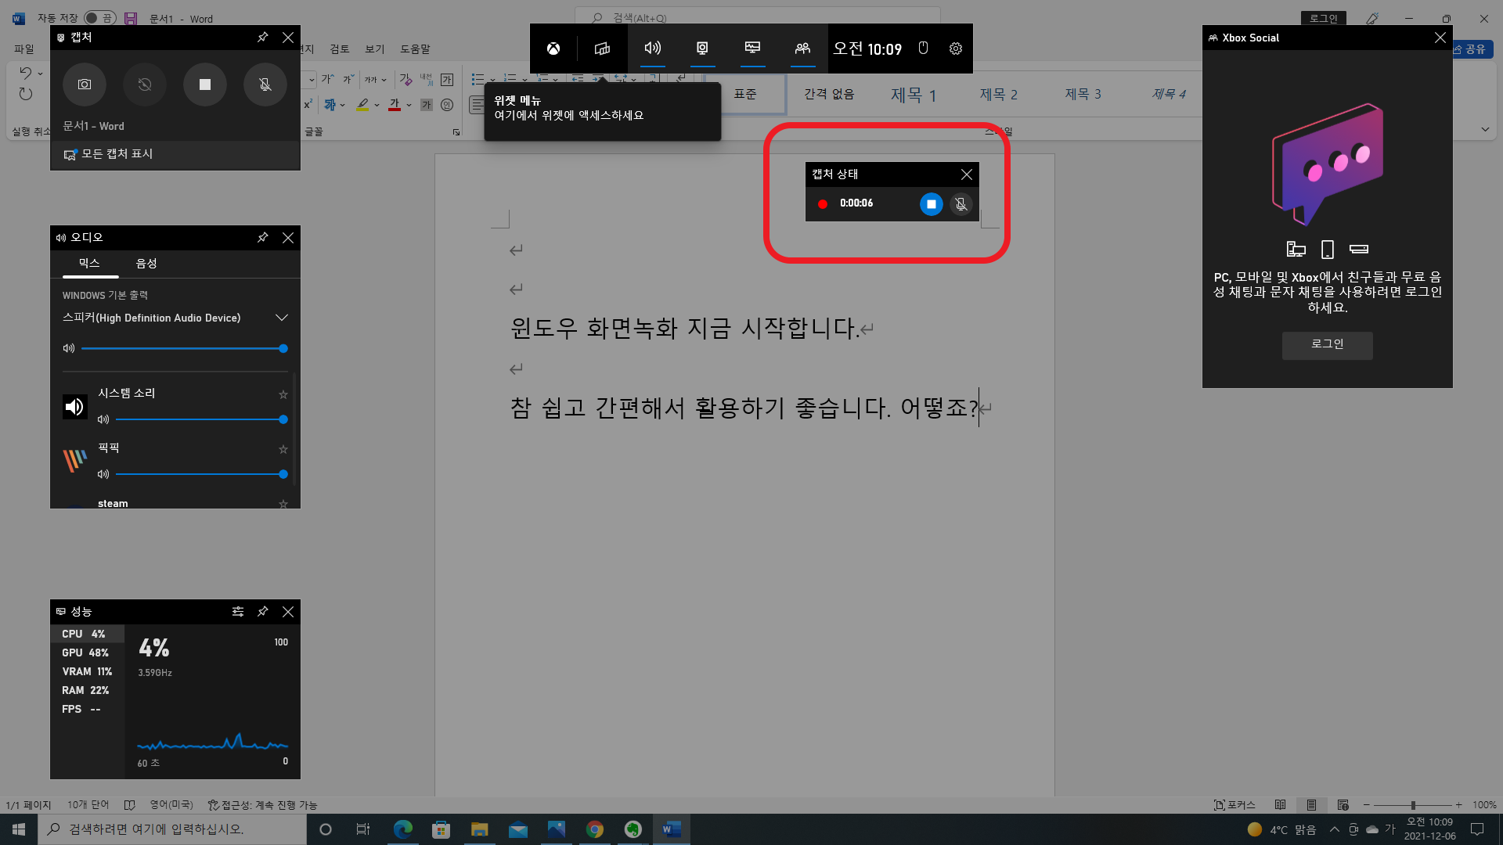
Task: Toggle microphone in the capture status bar
Action: click(x=961, y=204)
